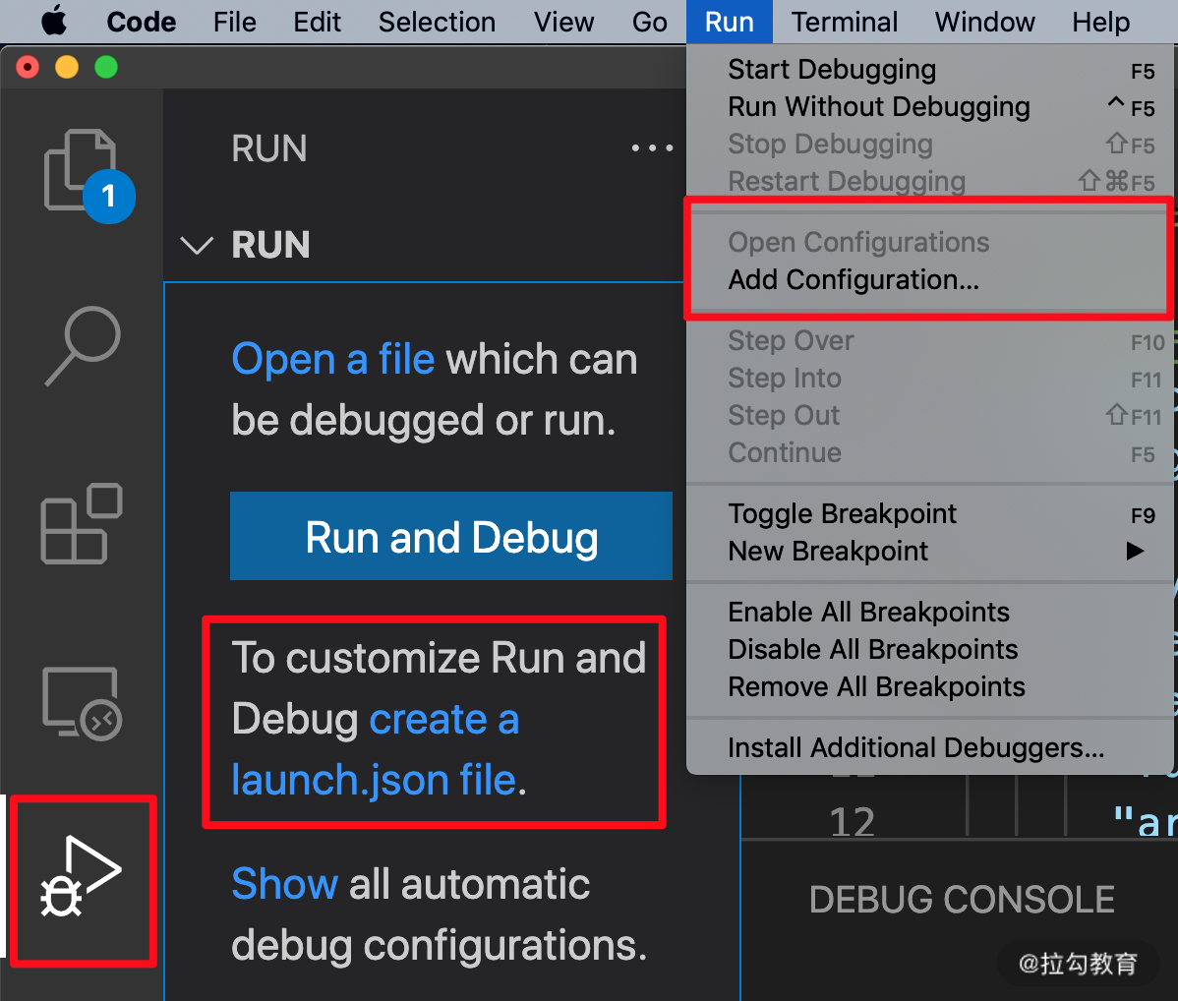Choose Remove All Breakpoints
1178x1001 pixels.
pos(930,687)
